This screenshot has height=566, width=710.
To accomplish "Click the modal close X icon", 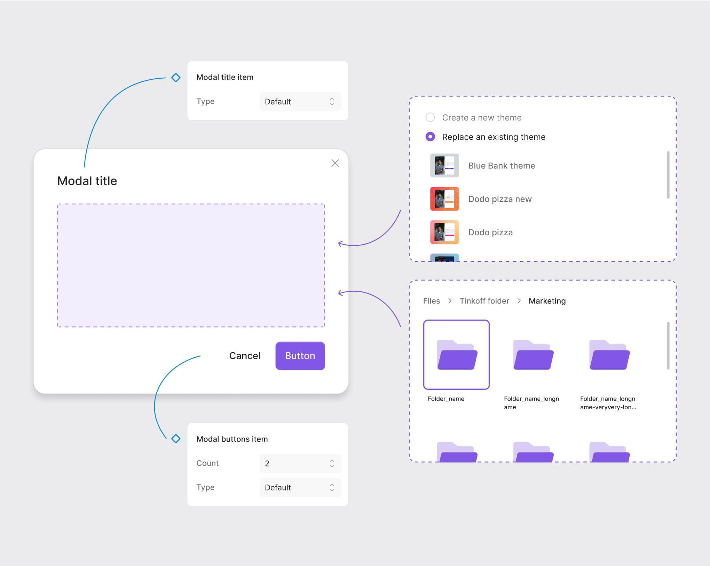I will pos(335,163).
